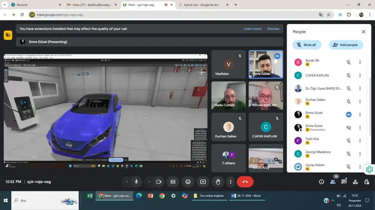Toggle the camera in the call bar
This screenshot has width=375, height=210.
pos(159,182)
